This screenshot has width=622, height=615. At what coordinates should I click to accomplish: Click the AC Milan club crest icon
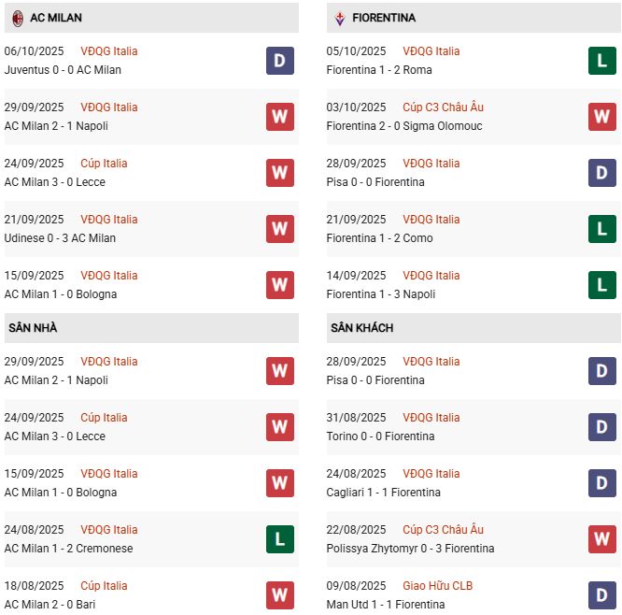[x=17, y=18]
